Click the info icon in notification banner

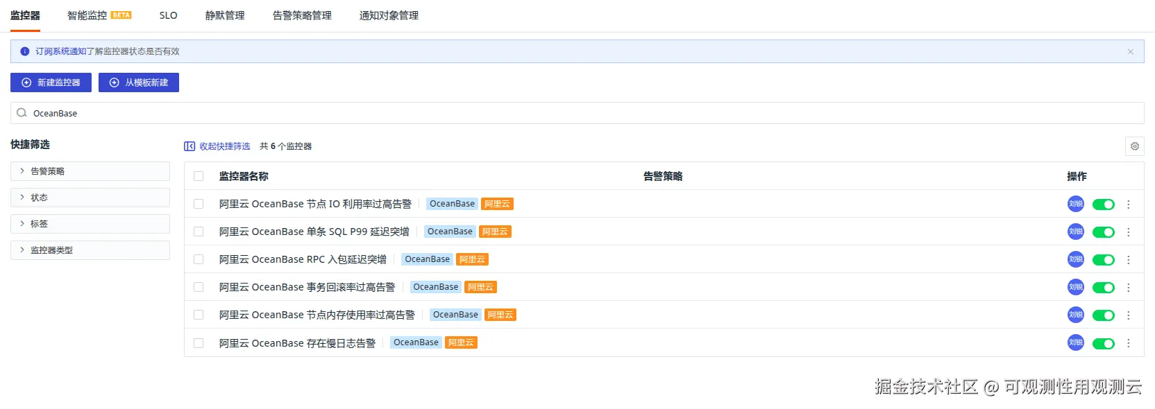click(25, 51)
